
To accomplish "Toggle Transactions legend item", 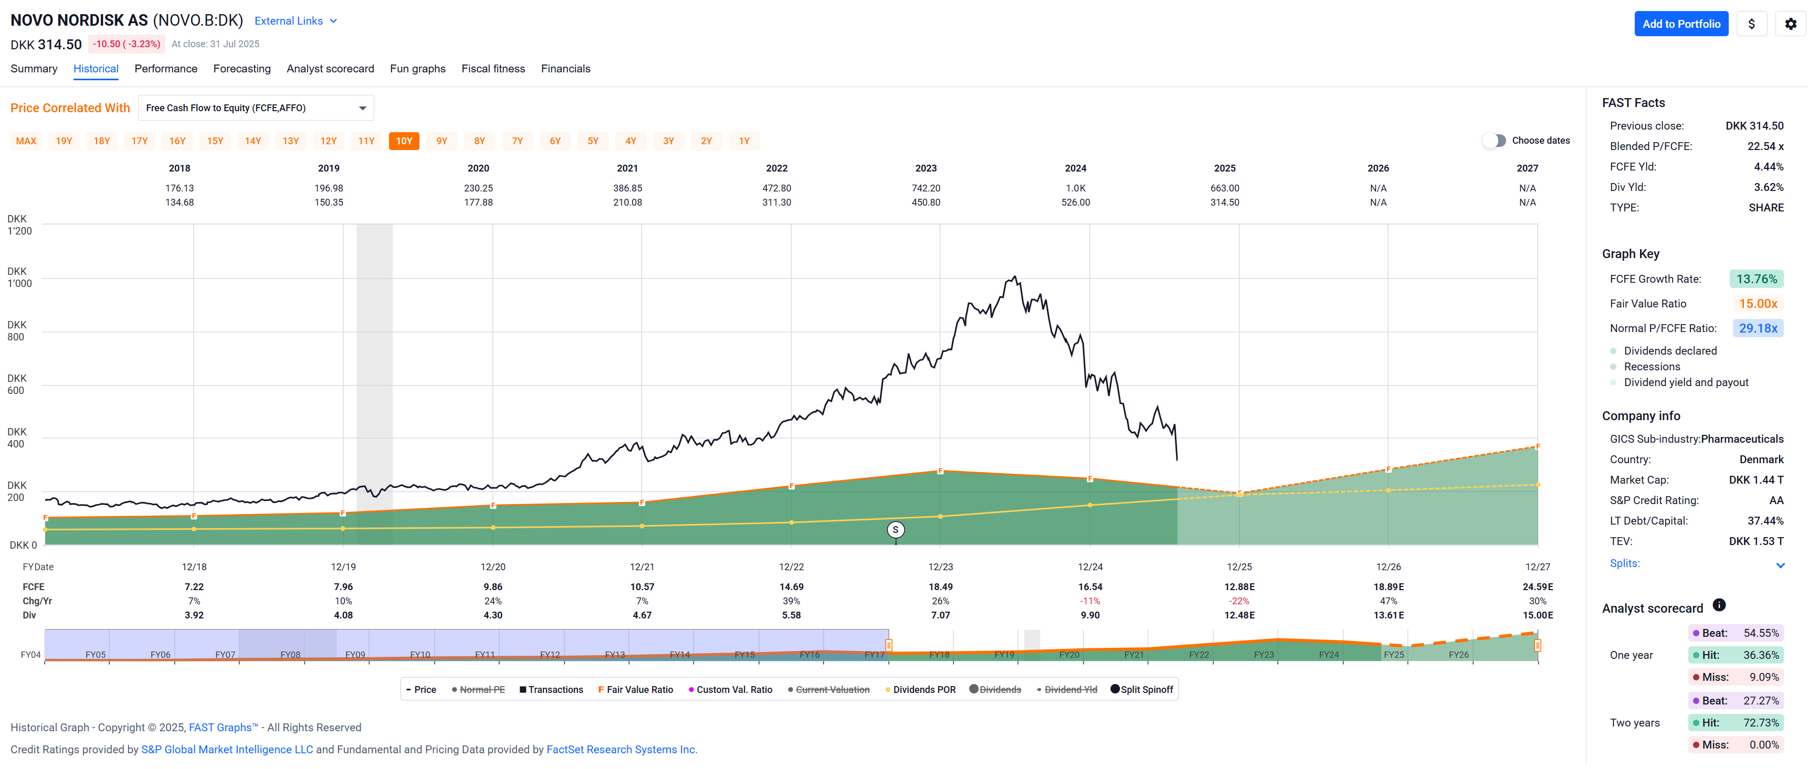I will click(551, 690).
